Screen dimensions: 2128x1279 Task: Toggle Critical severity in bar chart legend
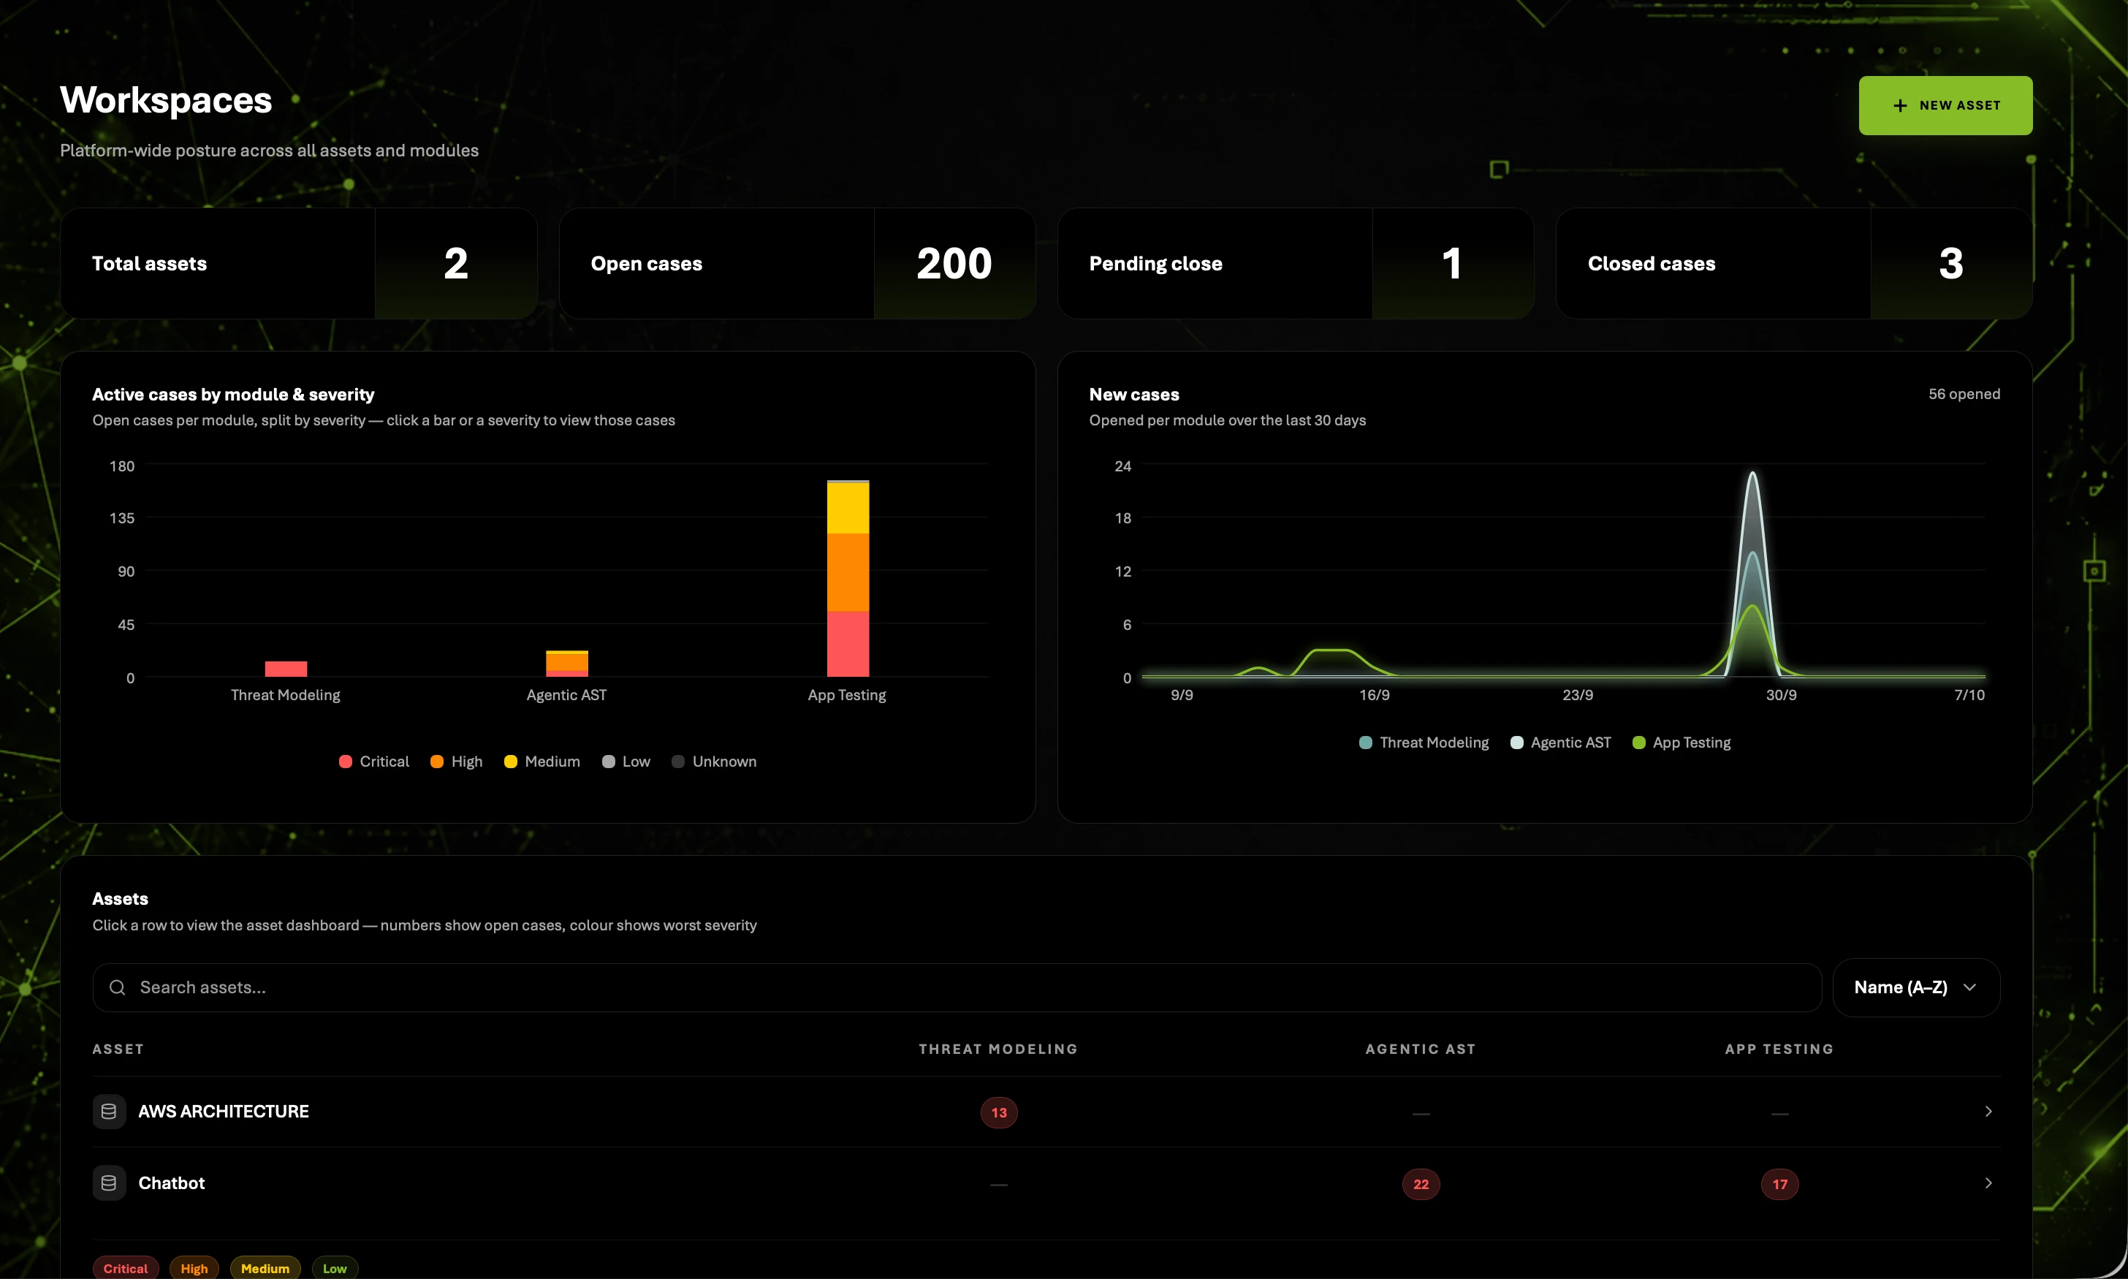pyautogui.click(x=374, y=762)
